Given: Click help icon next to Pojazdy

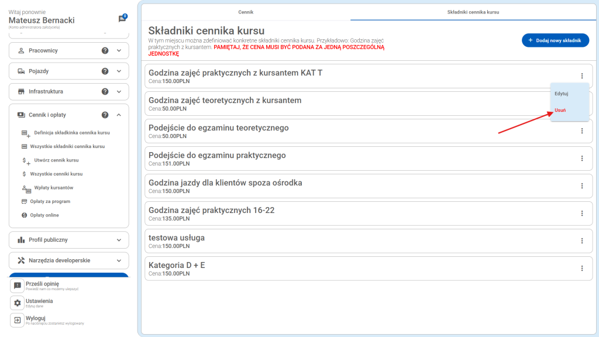Looking at the screenshot, I should [x=105, y=71].
